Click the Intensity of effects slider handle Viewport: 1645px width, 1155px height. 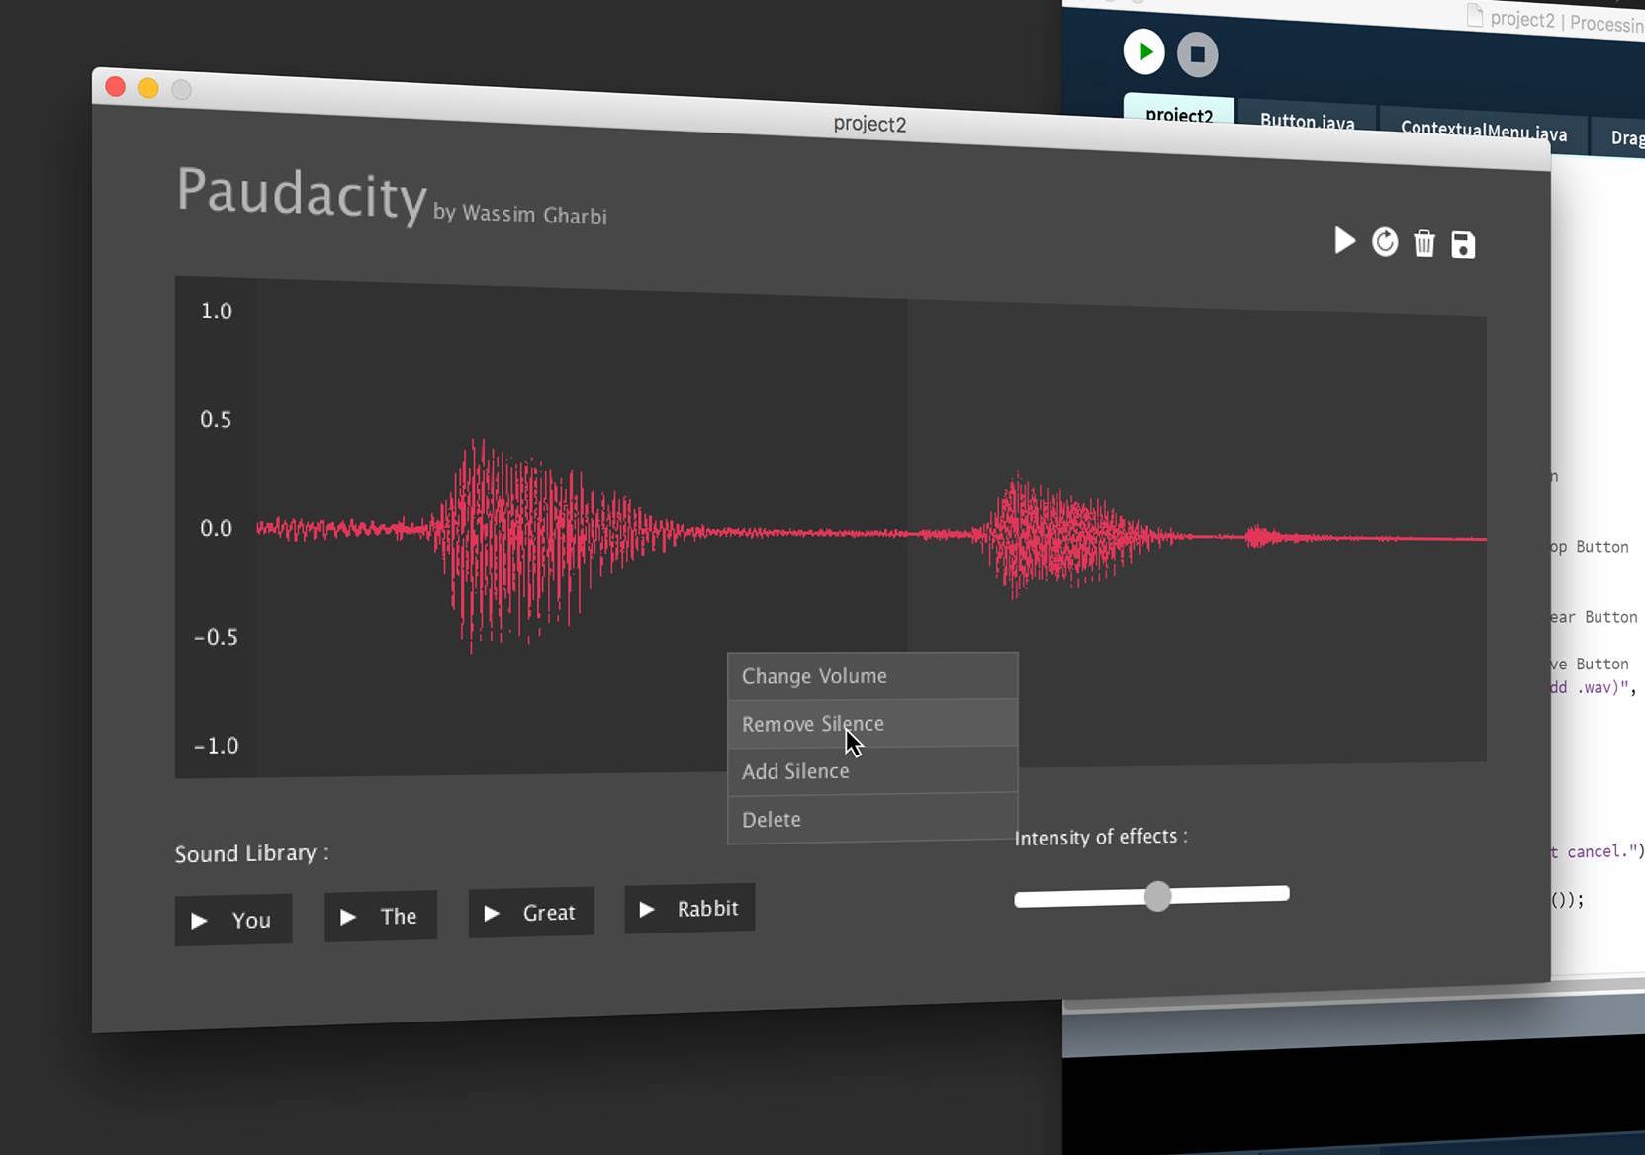tap(1157, 896)
